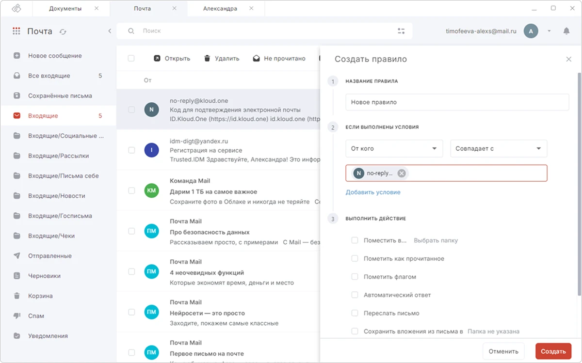
Task: Refresh mail with the sync icon
Action: (63, 32)
